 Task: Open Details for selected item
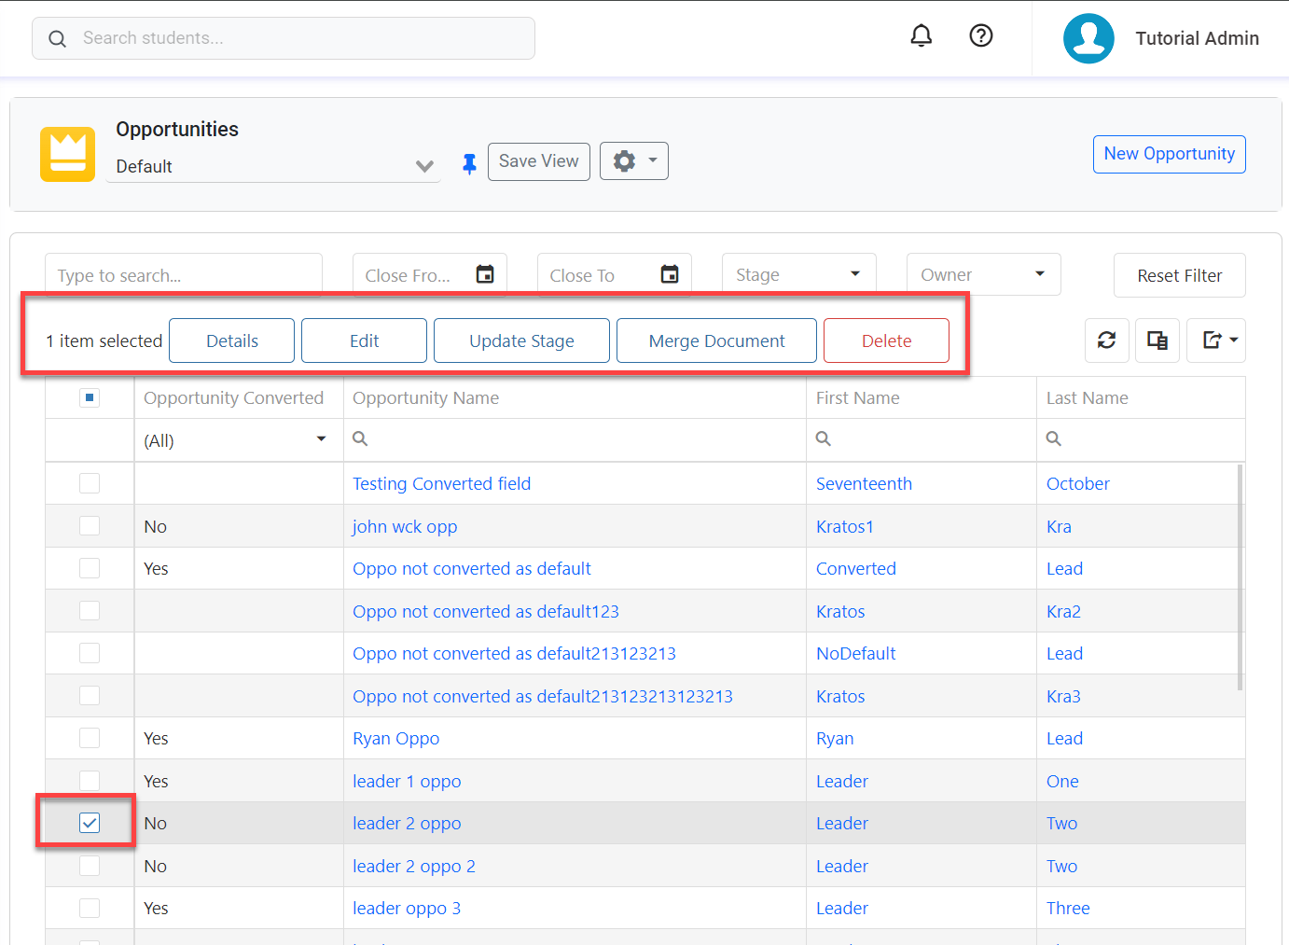pos(231,340)
